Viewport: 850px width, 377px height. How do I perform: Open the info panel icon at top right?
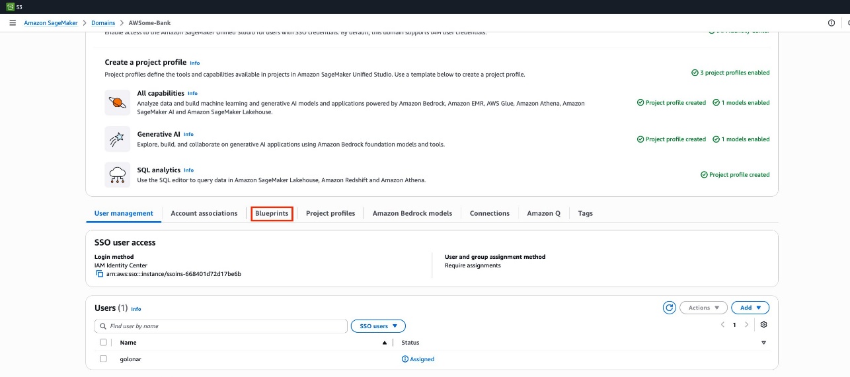[x=831, y=22]
